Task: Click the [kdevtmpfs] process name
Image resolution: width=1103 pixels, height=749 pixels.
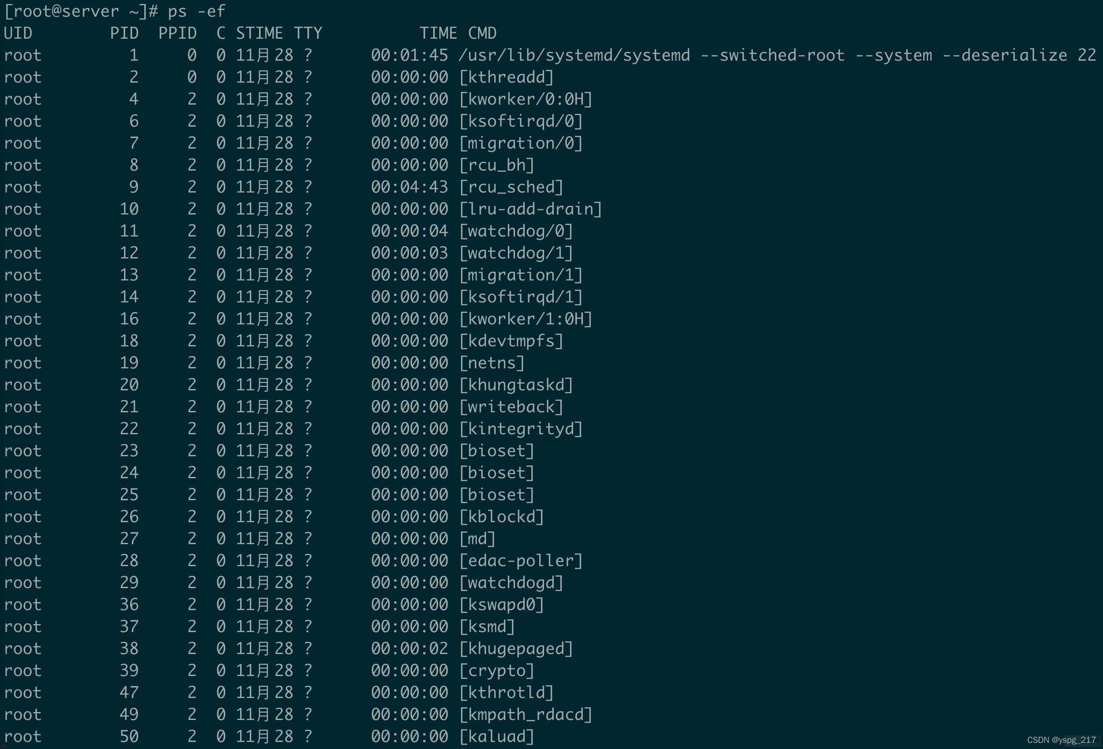Action: tap(511, 341)
